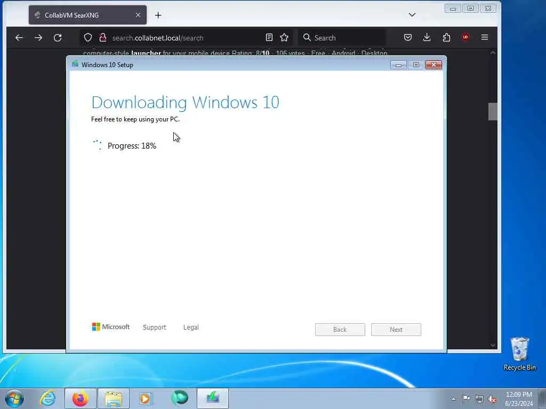Click scrollbar up arrow in Firefox
The height and width of the screenshot is (409, 546).
pos(493,53)
